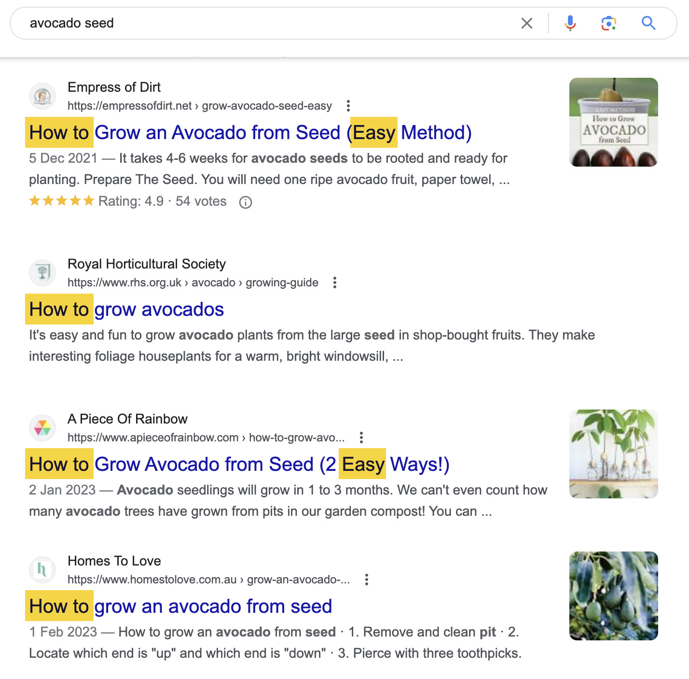689x679 pixels.
Task: Open the RHS 'How to grow avocados' result
Action: (126, 309)
